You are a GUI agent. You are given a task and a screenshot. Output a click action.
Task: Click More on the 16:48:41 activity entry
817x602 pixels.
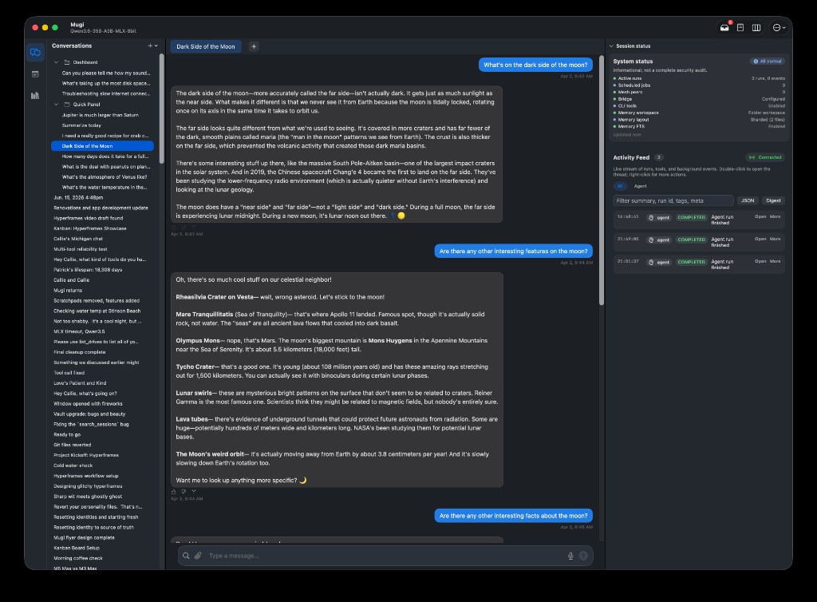coord(776,216)
